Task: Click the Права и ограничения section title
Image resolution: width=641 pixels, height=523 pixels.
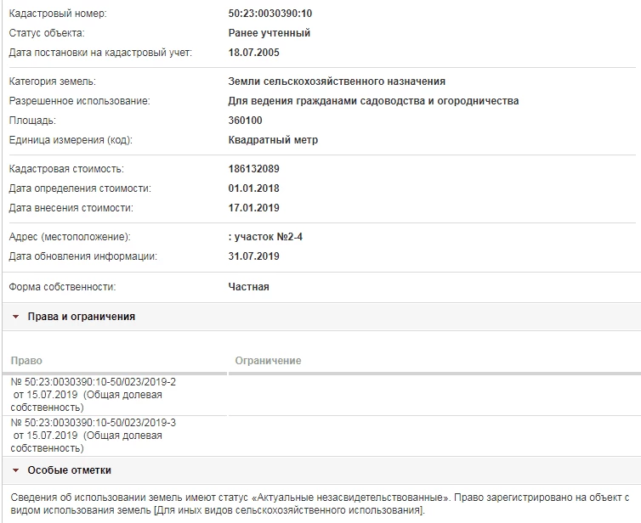Action: coord(81,317)
